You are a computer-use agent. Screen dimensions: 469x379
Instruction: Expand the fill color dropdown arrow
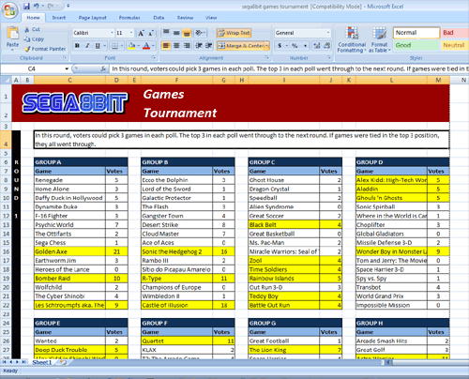pyautogui.click(x=138, y=46)
